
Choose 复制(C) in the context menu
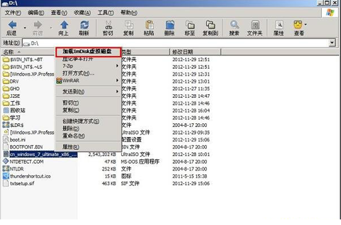click(88, 110)
